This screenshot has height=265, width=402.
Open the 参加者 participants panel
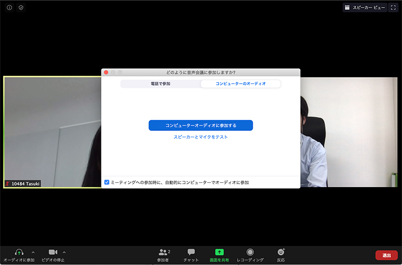(x=163, y=255)
